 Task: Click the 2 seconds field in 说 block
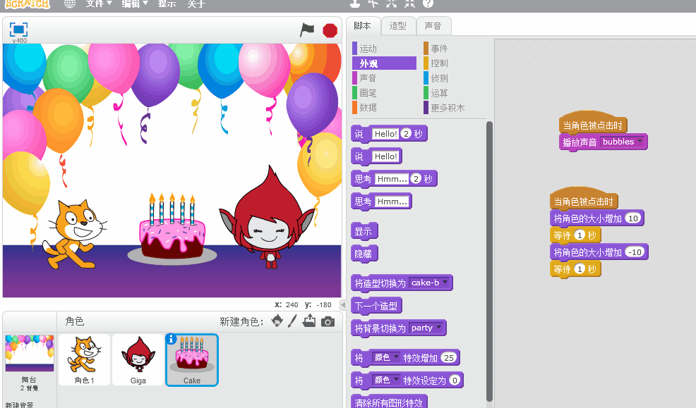tap(406, 134)
